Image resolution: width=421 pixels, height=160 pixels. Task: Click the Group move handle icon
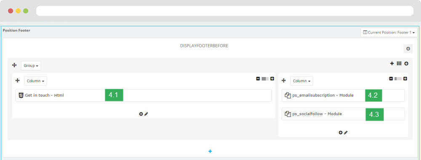[14, 65]
